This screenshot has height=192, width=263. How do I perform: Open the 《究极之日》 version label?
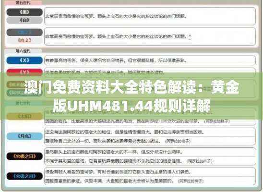pos(24,156)
